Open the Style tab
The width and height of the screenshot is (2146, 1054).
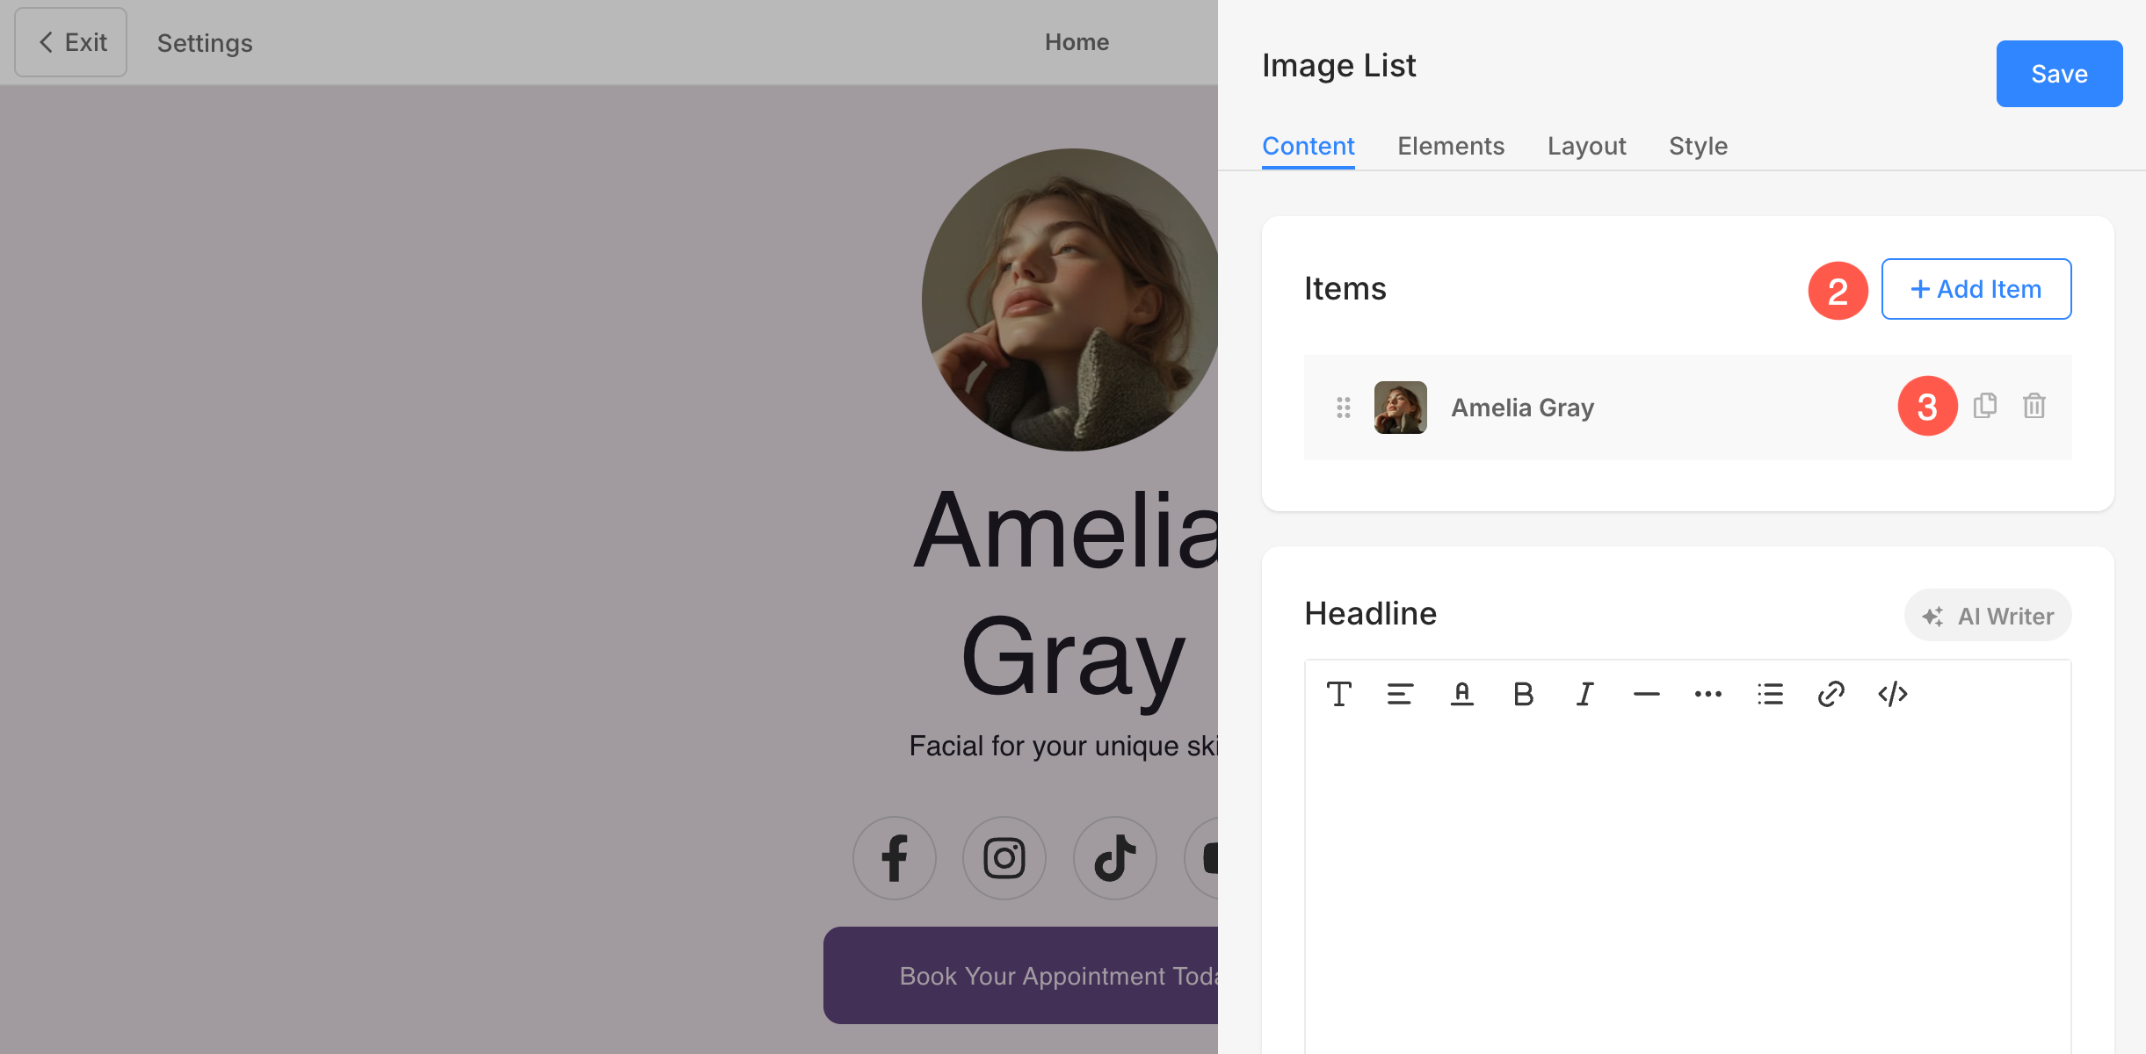point(1698,146)
